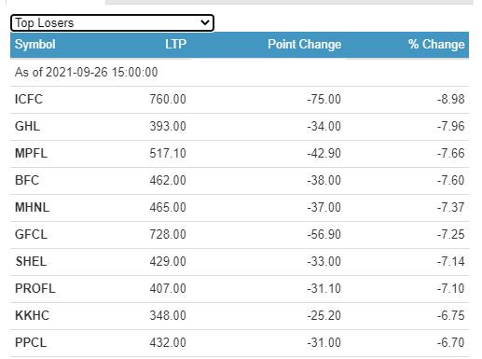Click the GFCL symbol

(31, 234)
